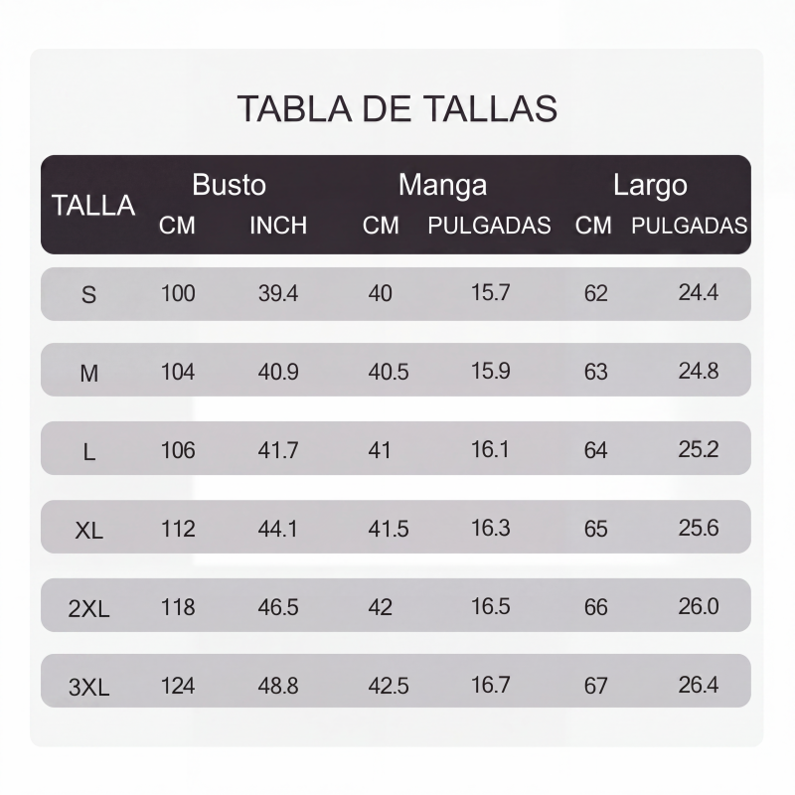Select the PULGADAS subheader under Largo

tap(689, 226)
